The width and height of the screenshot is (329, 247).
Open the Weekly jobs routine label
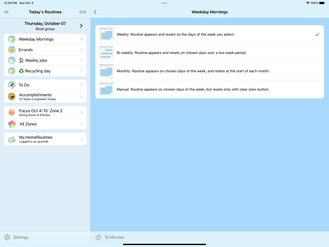[x=36, y=60]
